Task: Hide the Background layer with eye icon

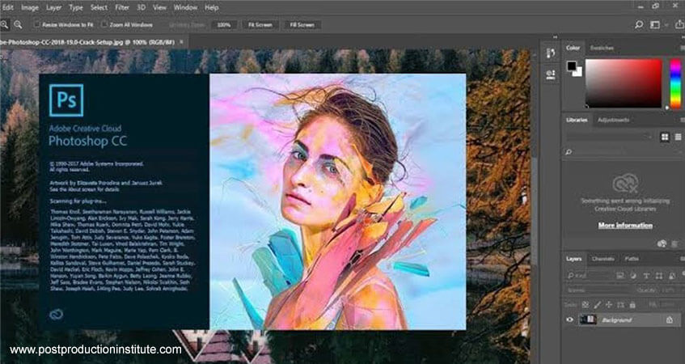Action: click(569, 320)
